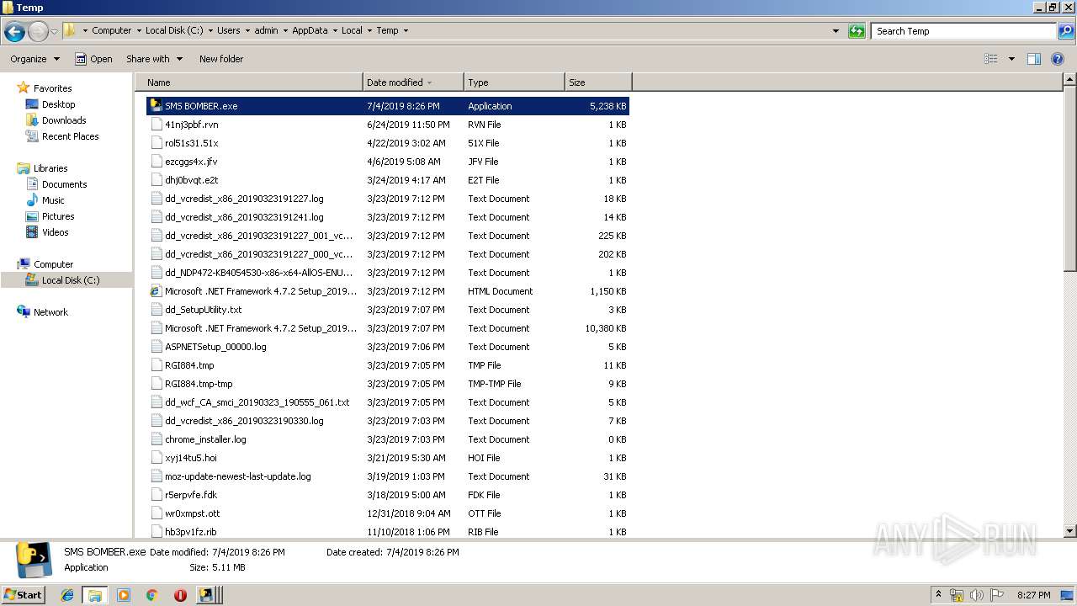Open the Share with dropdown
Viewport: 1077px width, 606px height.
coord(154,59)
